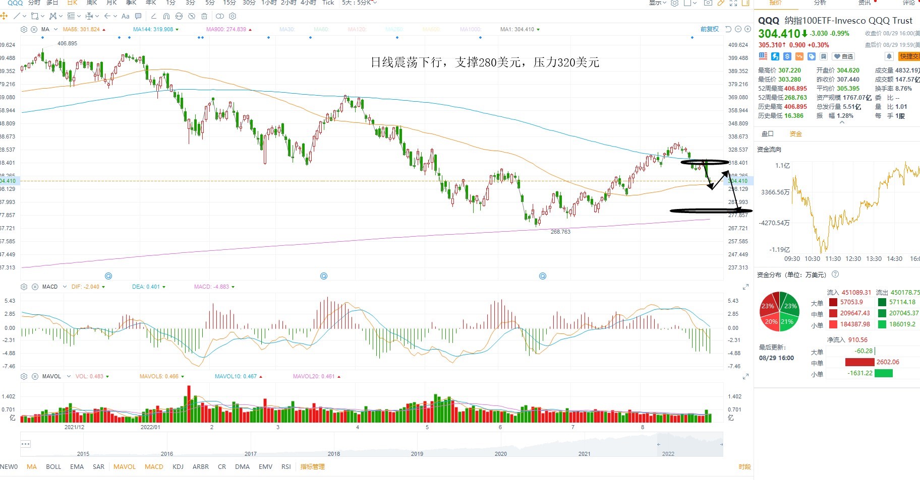Choose the pitchfork drawing tool
The image size is (920, 480).
(53, 16)
